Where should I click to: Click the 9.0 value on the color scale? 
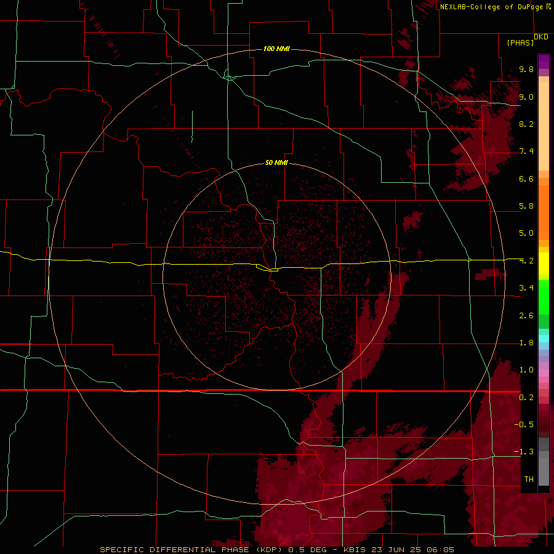[526, 97]
